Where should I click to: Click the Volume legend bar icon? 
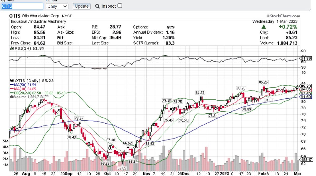(11, 97)
